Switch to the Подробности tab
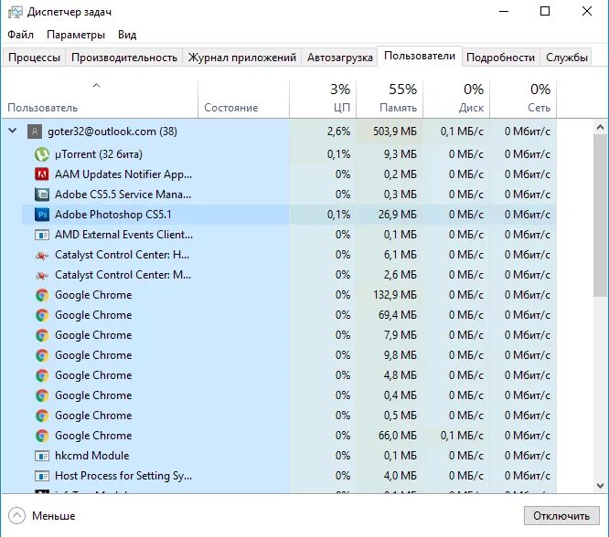 pos(500,58)
